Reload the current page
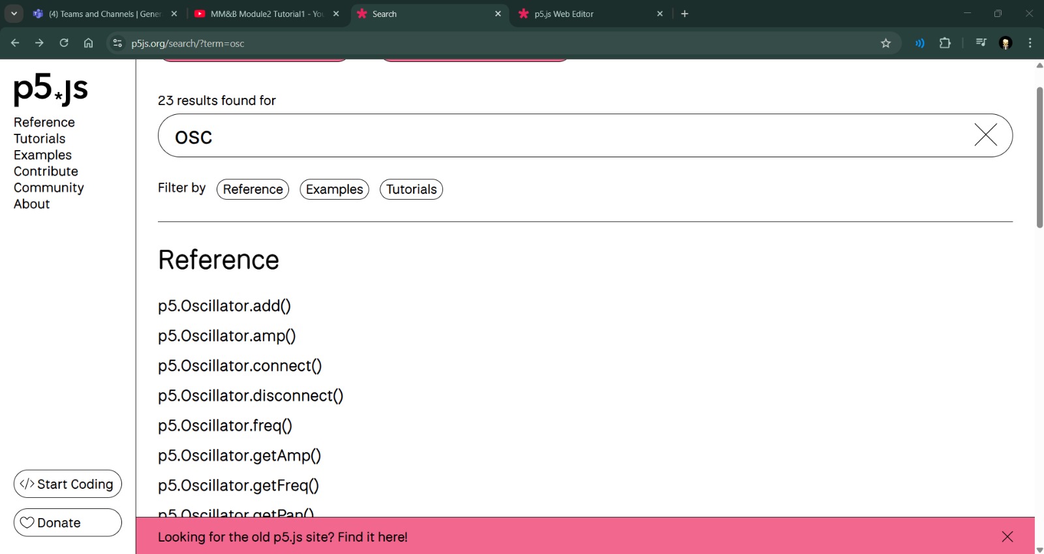The image size is (1044, 554). (x=64, y=43)
